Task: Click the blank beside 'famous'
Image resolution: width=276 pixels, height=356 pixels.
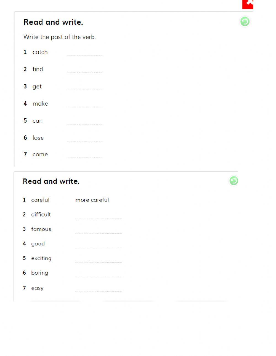Action: (98, 230)
